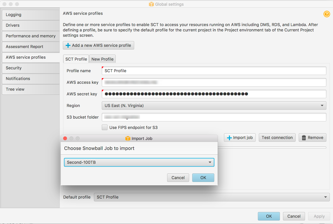Image resolution: width=333 pixels, height=224 pixels.
Task: Click the AWS package icon in the Global settings title bar
Action: tap(151, 4)
